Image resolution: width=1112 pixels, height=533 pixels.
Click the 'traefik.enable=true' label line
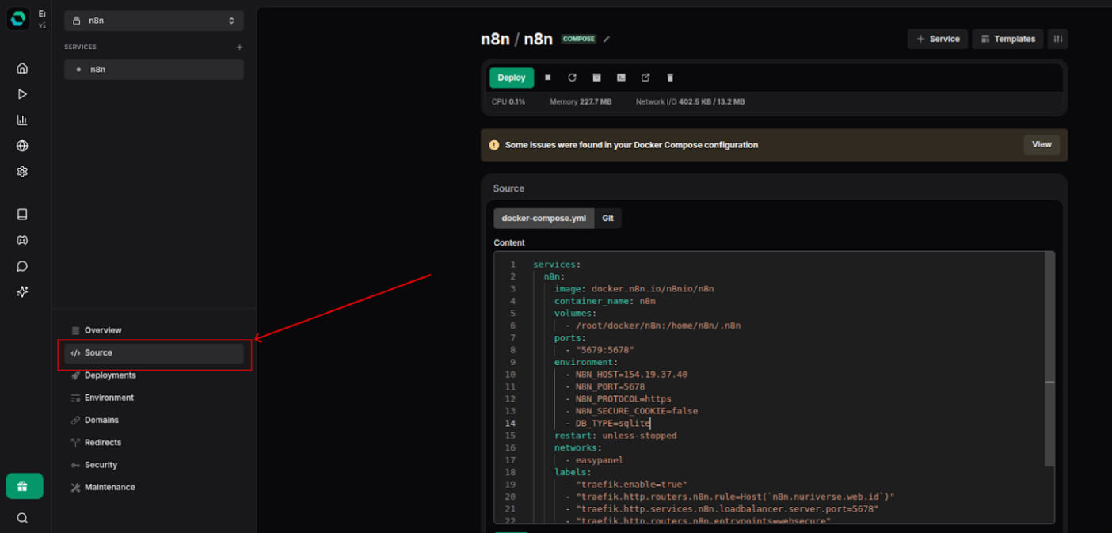click(x=626, y=485)
